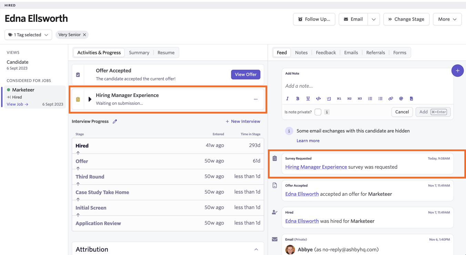Open Edna Ellsworth link in Hired entry
Screen dimensions: 466x255
click(x=302, y=221)
